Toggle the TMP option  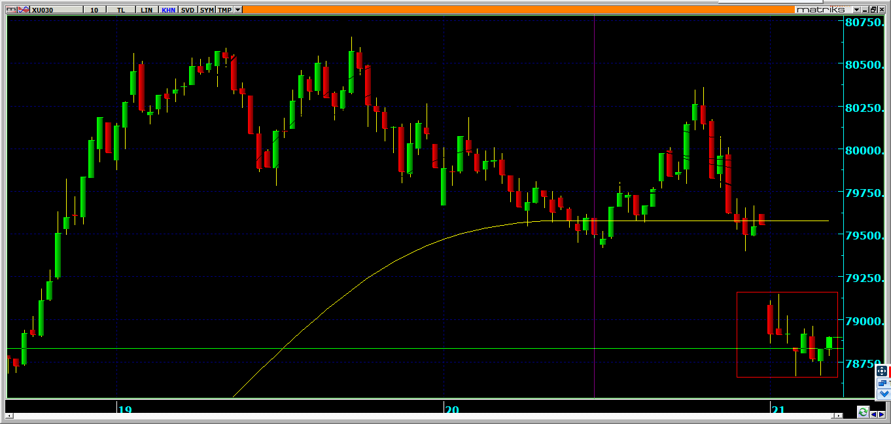(x=224, y=10)
